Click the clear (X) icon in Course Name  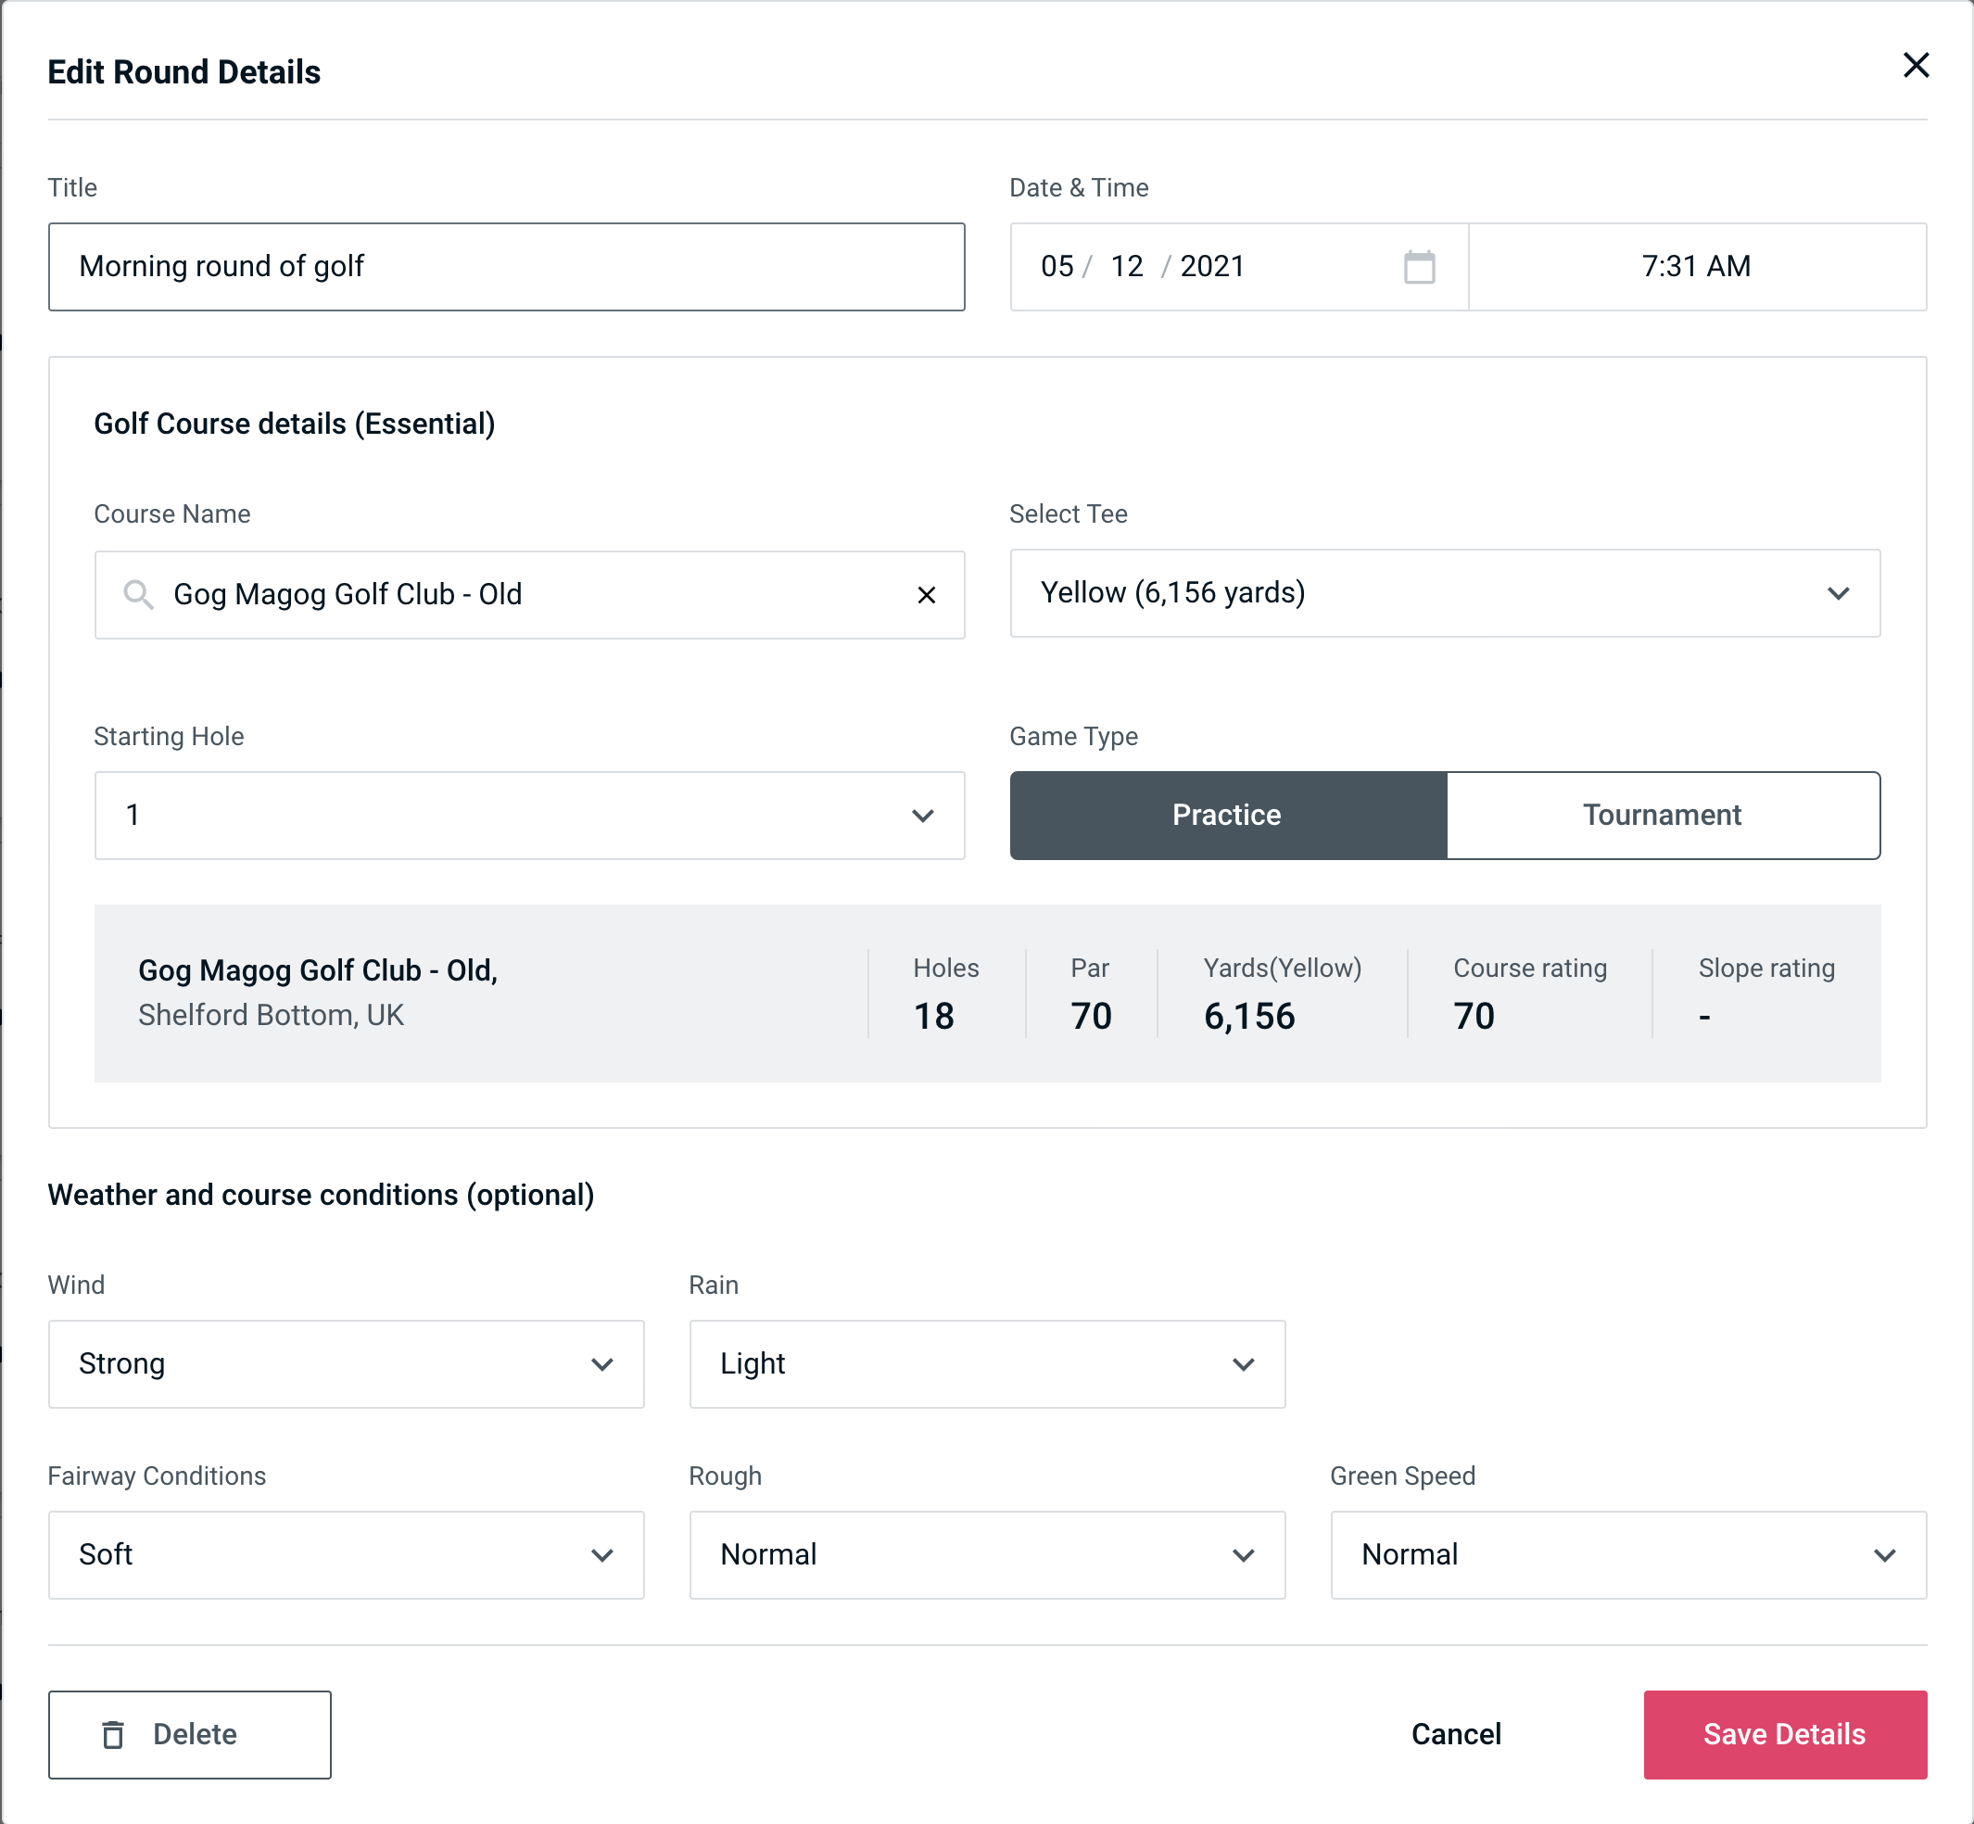pyautogui.click(x=927, y=593)
